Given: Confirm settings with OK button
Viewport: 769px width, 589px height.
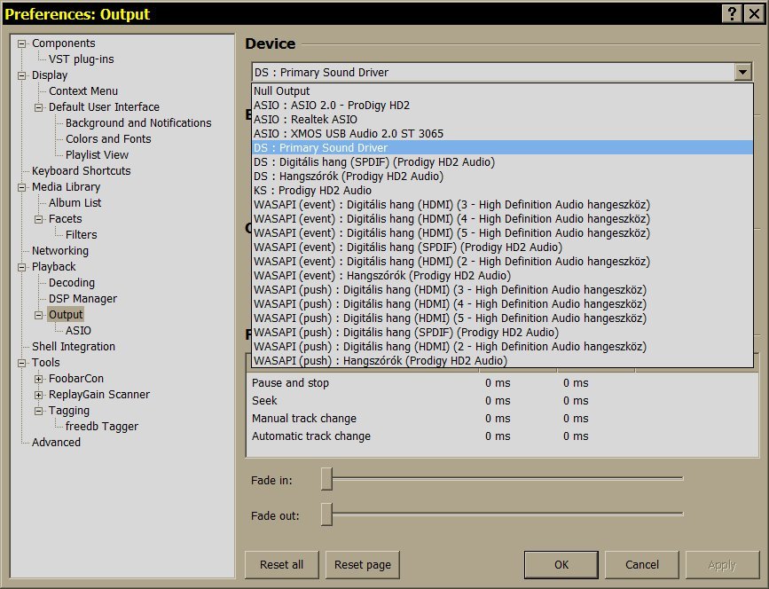Looking at the screenshot, I should (x=561, y=565).
